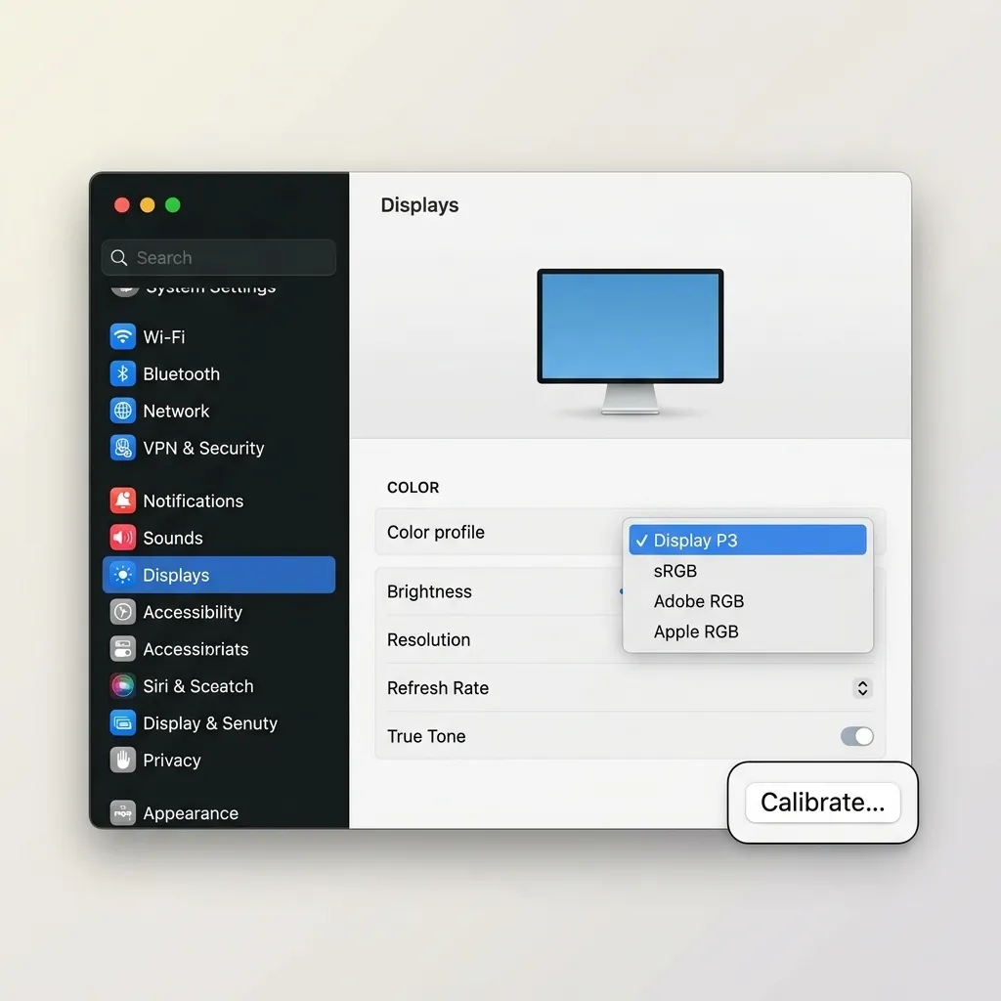The width and height of the screenshot is (1001, 1001).
Task: Open Network settings label
Action: (176, 412)
